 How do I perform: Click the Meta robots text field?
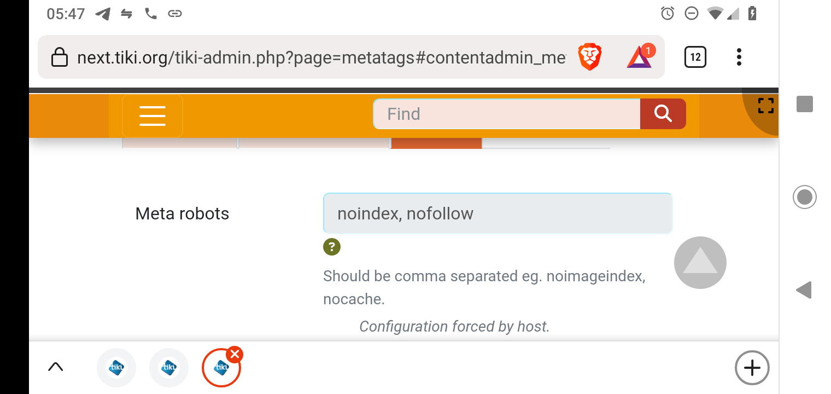tap(498, 213)
